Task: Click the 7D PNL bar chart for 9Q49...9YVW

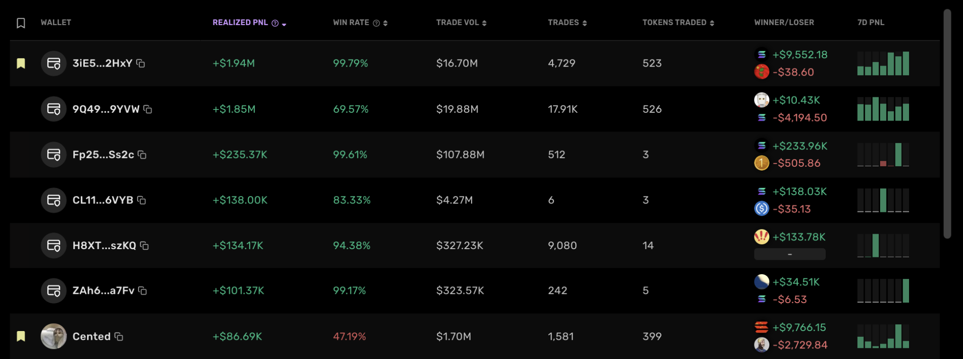Action: click(x=883, y=109)
